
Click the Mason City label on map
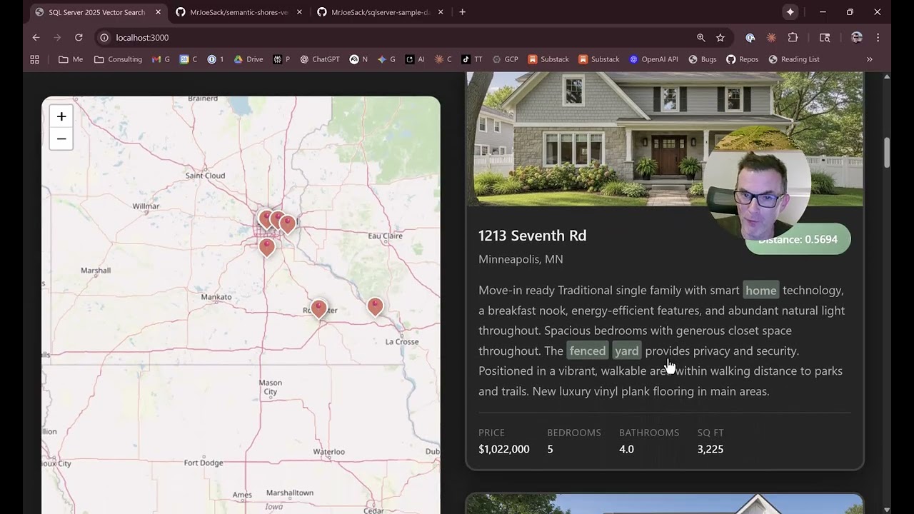click(x=270, y=388)
